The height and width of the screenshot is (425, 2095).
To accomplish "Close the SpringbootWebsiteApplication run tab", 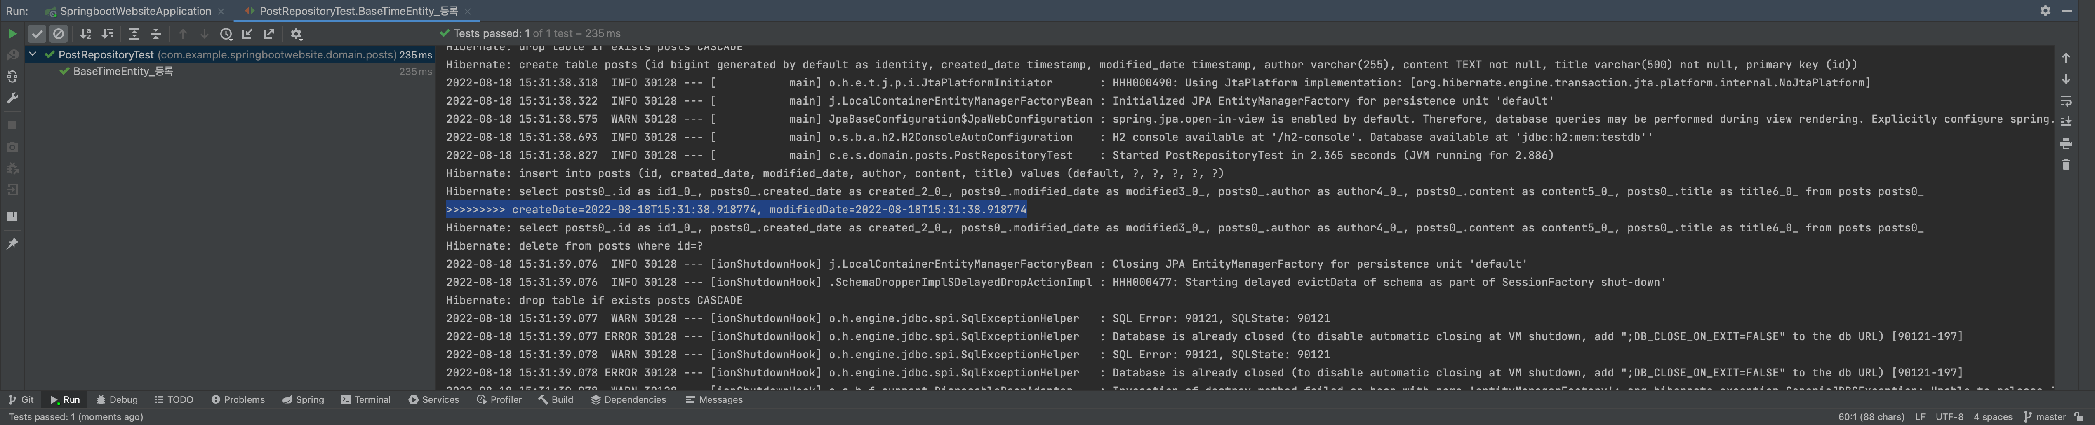I will pyautogui.click(x=221, y=12).
